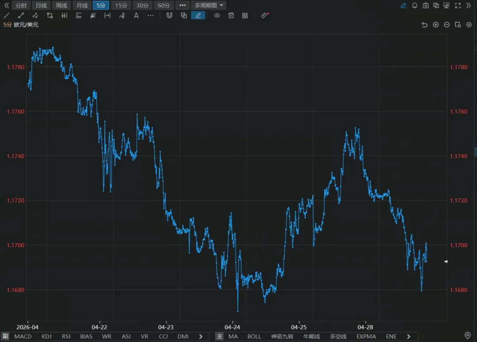Image resolution: width=477 pixels, height=342 pixels.
Task: Enable the 多空线 indicator
Action: pyautogui.click(x=338, y=337)
